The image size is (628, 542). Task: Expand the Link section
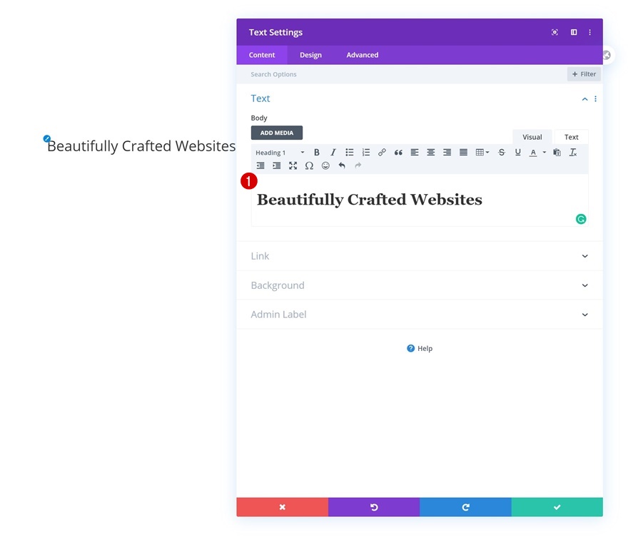point(420,256)
